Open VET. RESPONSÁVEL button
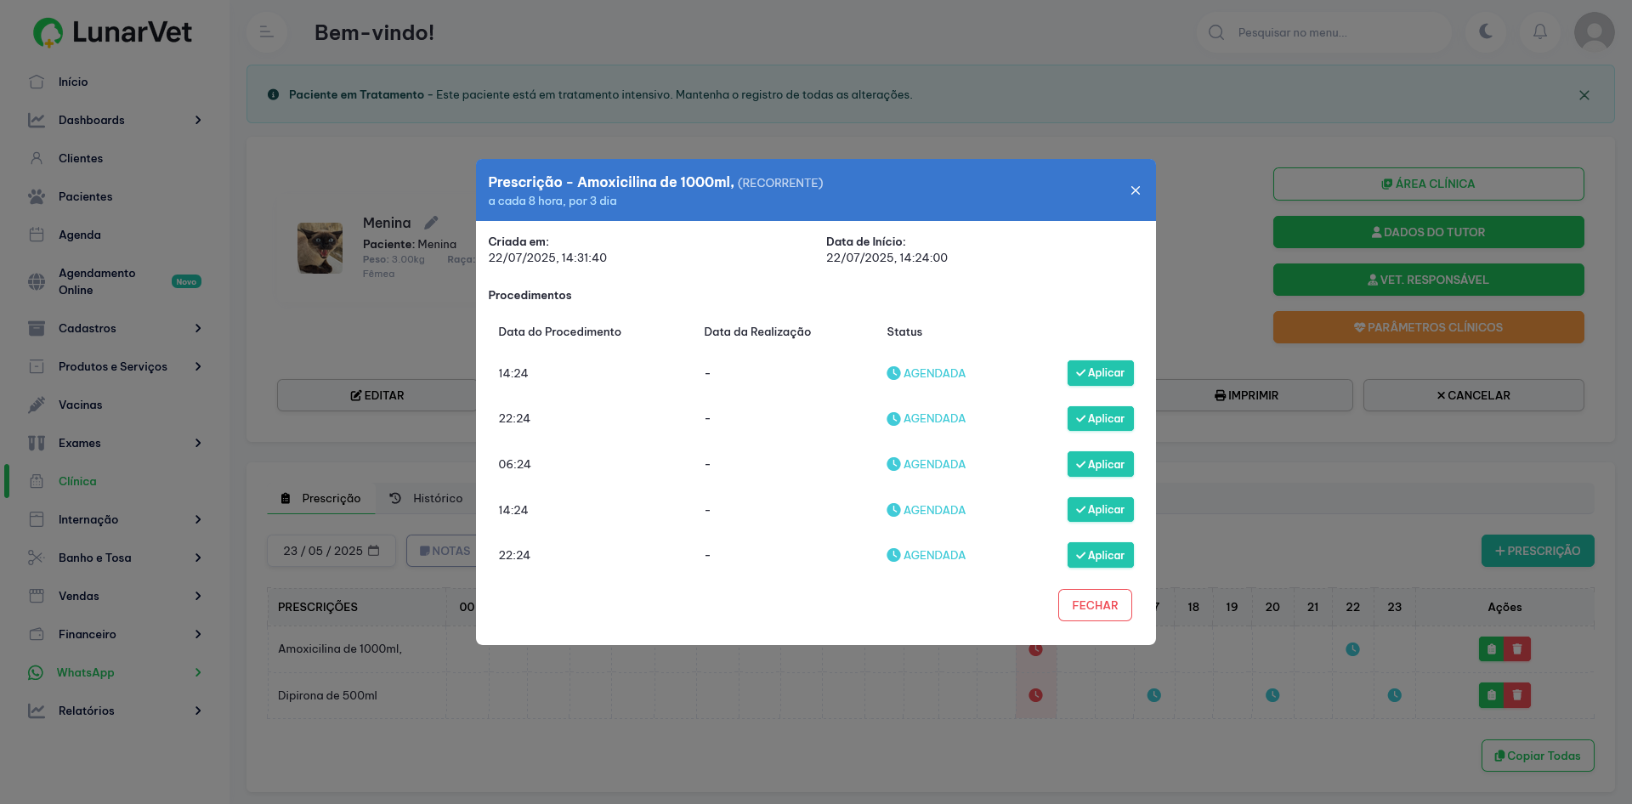 tap(1428, 280)
